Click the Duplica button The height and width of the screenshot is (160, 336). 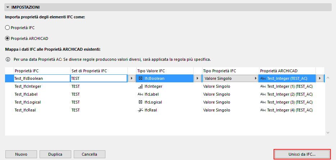coord(55,154)
